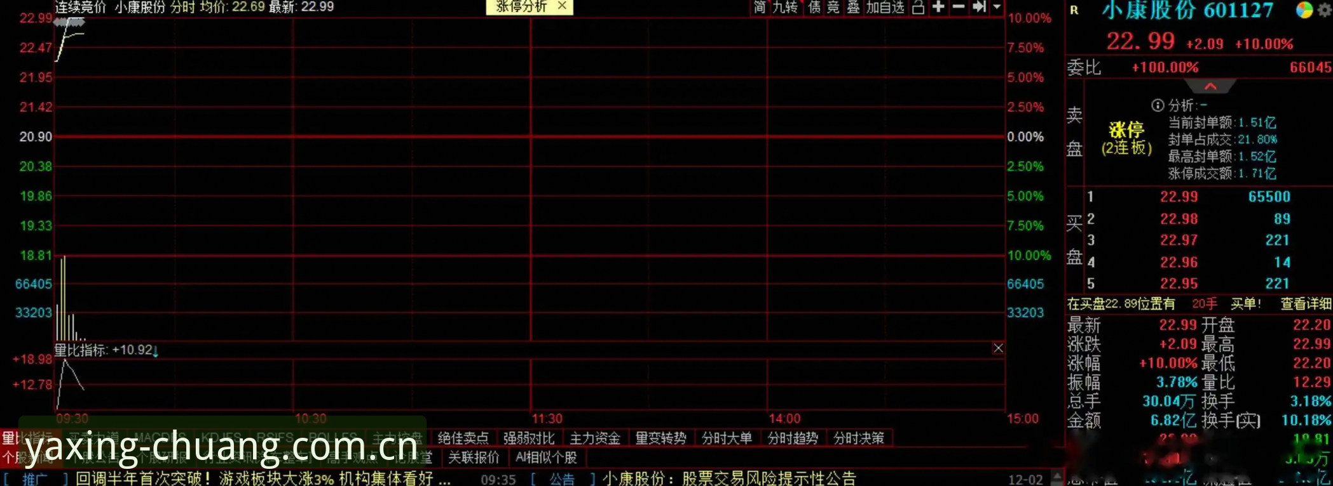The image size is (1333, 486).
Task: Switch to the 主力资金 tab
Action: [595, 438]
